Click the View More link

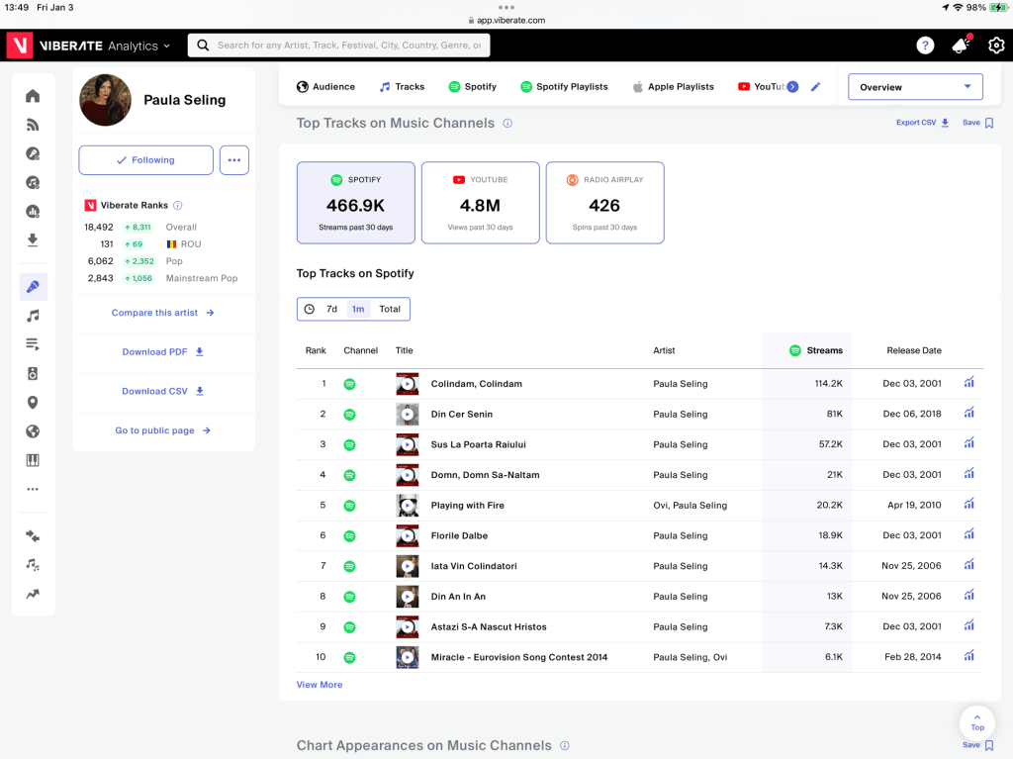[320, 685]
